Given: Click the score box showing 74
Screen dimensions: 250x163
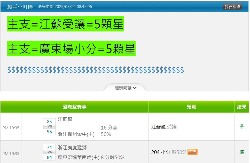Looking at the screenshot, I should click(x=49, y=147).
